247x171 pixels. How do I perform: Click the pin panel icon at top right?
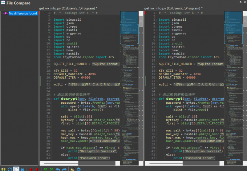[240, 2]
